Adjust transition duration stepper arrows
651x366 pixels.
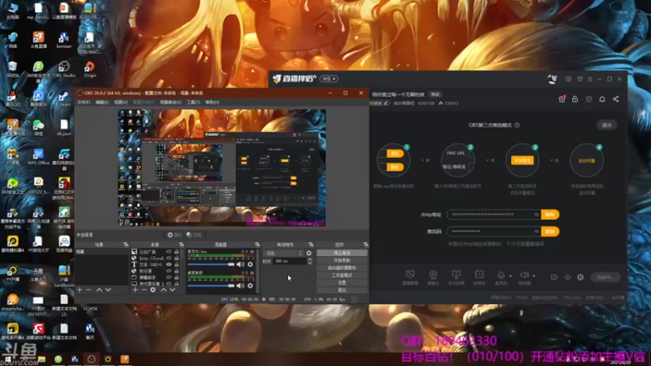click(309, 261)
